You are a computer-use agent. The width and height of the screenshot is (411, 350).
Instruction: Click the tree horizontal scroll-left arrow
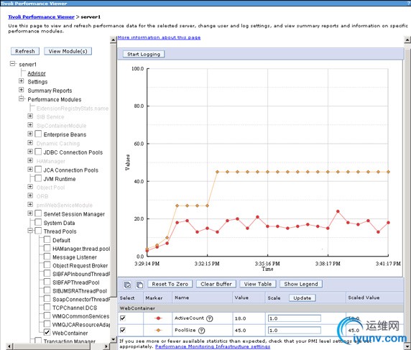[9, 346]
